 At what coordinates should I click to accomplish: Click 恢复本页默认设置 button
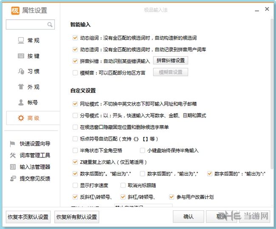click(28, 217)
